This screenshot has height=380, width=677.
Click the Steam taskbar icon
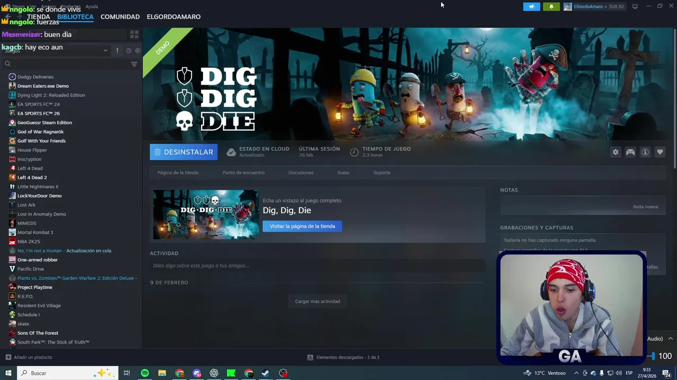[x=266, y=373]
